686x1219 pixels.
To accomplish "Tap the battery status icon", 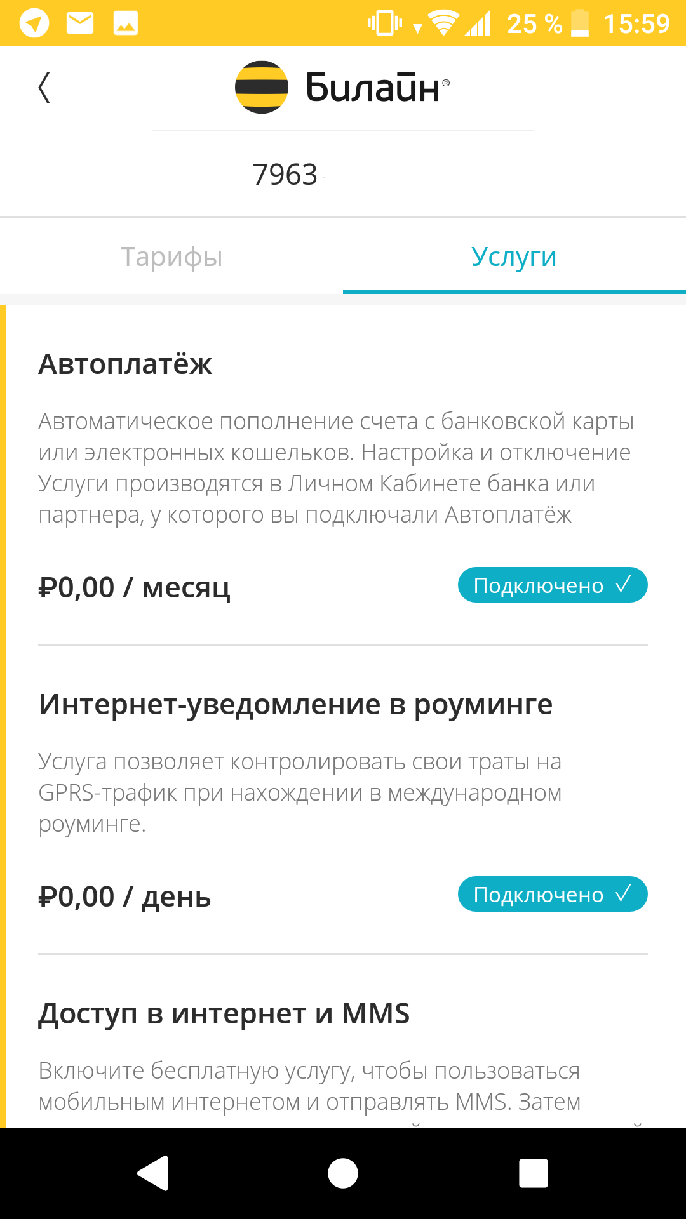I will coord(580,24).
